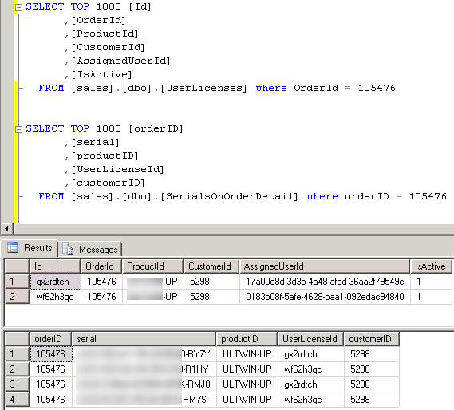The height and width of the screenshot is (410, 454).
Task: Select the serial column header
Action: 144,339
